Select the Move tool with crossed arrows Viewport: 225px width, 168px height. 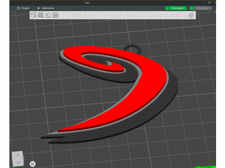click(x=90, y=15)
